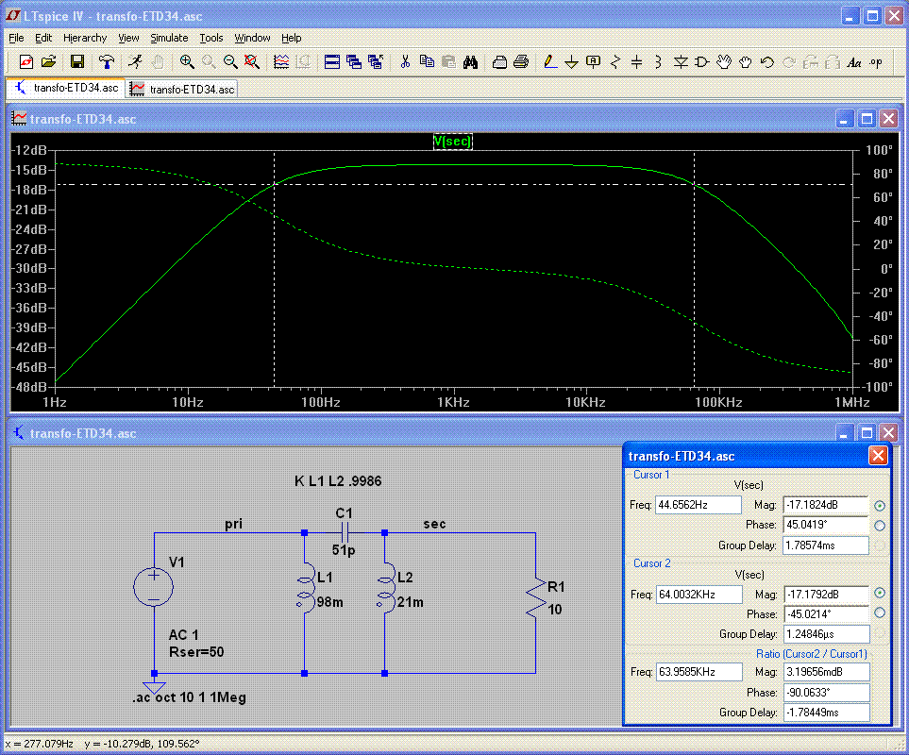The height and width of the screenshot is (755, 909).
Task: Select Cursor 1 Phase radio button
Action: [881, 525]
